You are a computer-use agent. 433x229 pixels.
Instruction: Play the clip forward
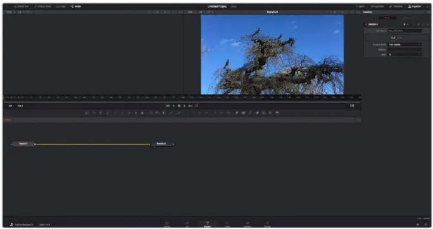[x=184, y=106]
